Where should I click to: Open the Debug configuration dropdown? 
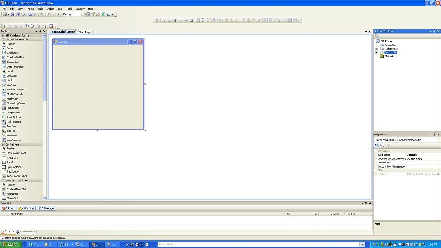pyautogui.click(x=82, y=14)
